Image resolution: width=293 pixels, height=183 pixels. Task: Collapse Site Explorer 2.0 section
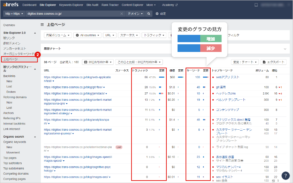point(35,33)
